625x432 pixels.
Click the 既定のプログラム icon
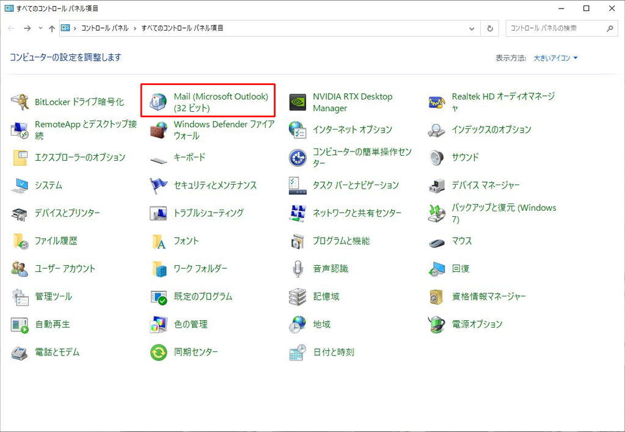[x=158, y=298]
